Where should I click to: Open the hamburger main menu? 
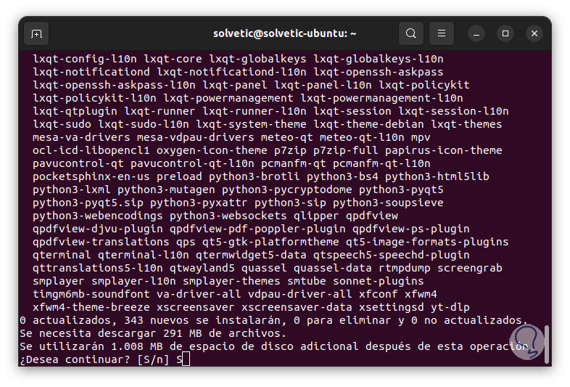pyautogui.click(x=441, y=33)
